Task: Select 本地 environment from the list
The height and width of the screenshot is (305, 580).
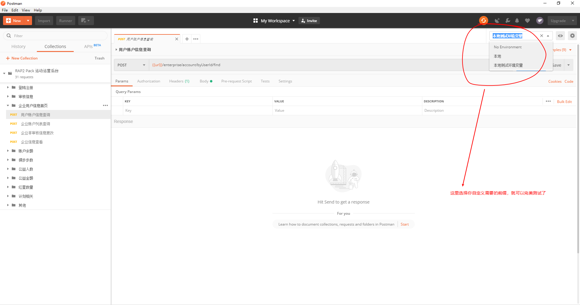Action: click(x=498, y=56)
